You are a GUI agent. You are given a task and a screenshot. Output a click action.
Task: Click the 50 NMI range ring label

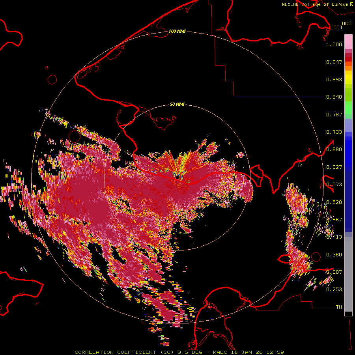coord(177,104)
